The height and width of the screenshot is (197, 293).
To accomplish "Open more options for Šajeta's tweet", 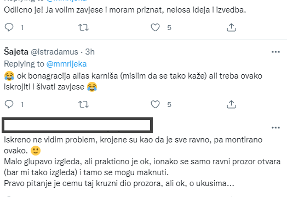I will (276, 52).
